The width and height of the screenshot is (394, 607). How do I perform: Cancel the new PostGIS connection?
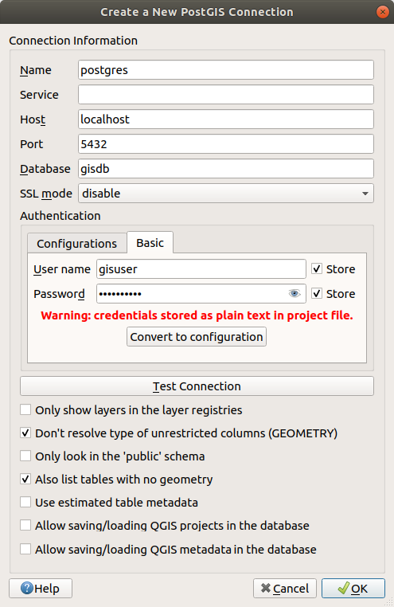tap(285, 588)
